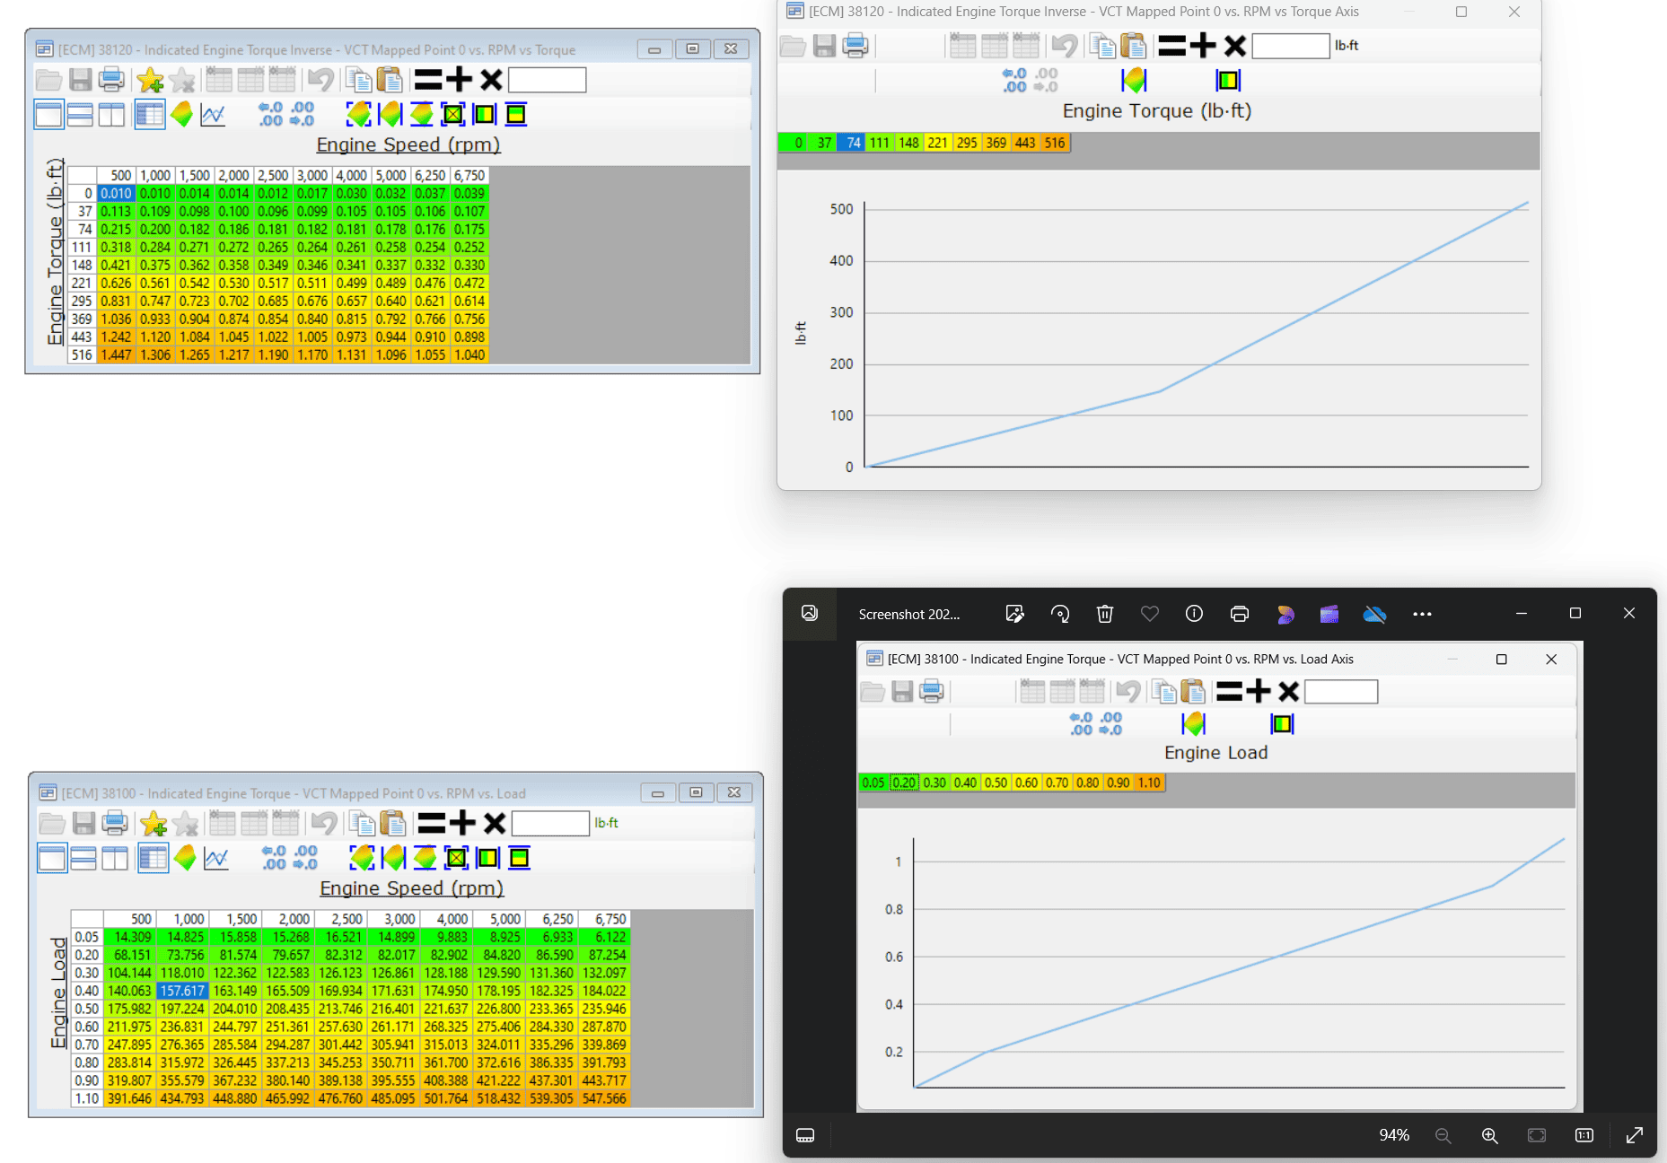Viewport: 1667px width, 1163px height.
Task: Select cell 547.566 in the Load table
Action: click(x=604, y=1098)
